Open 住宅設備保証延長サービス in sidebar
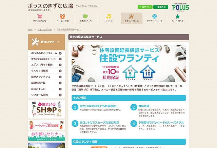Viewport: 217px width, 148px height. (x=46, y=59)
